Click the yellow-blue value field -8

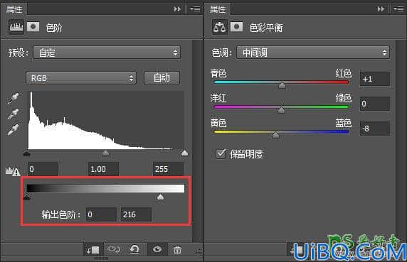tap(375, 129)
